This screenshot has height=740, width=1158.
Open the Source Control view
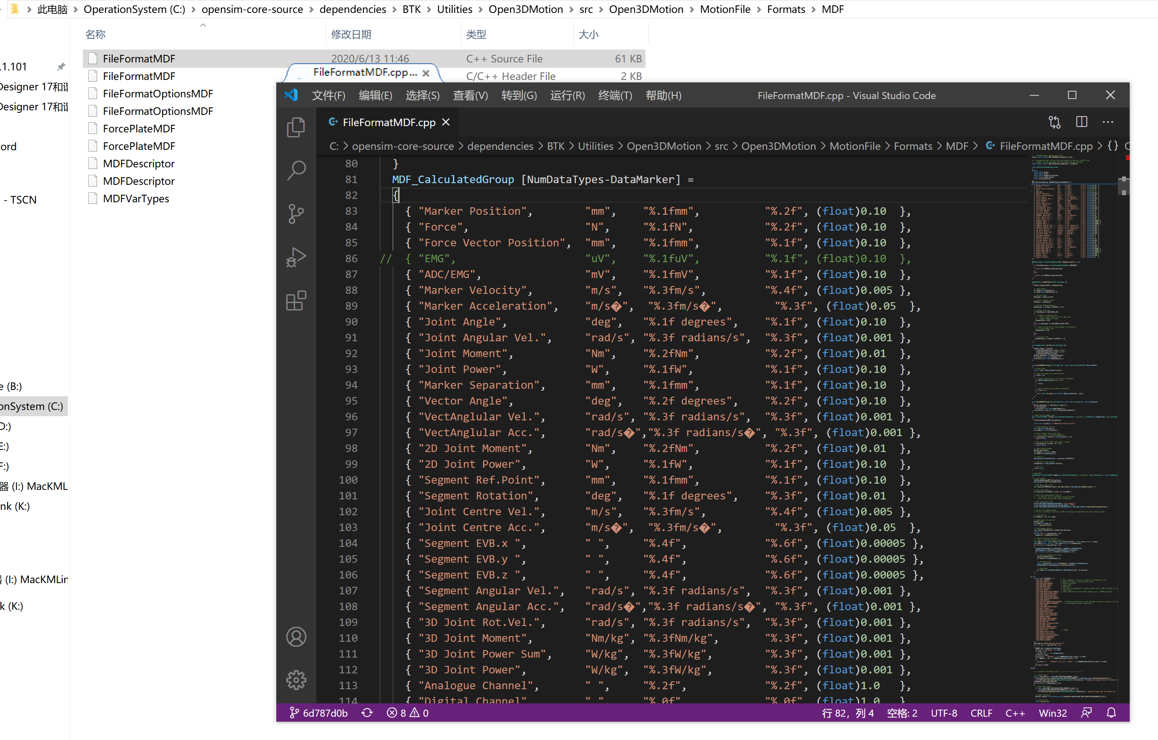click(296, 214)
